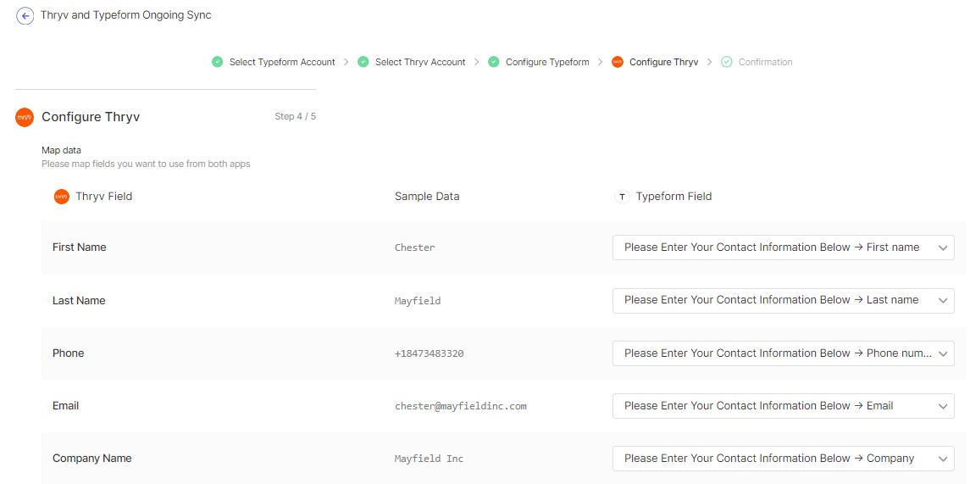Expand the Phone mapping dropdown
The height and width of the screenshot is (484, 970).
783,353
